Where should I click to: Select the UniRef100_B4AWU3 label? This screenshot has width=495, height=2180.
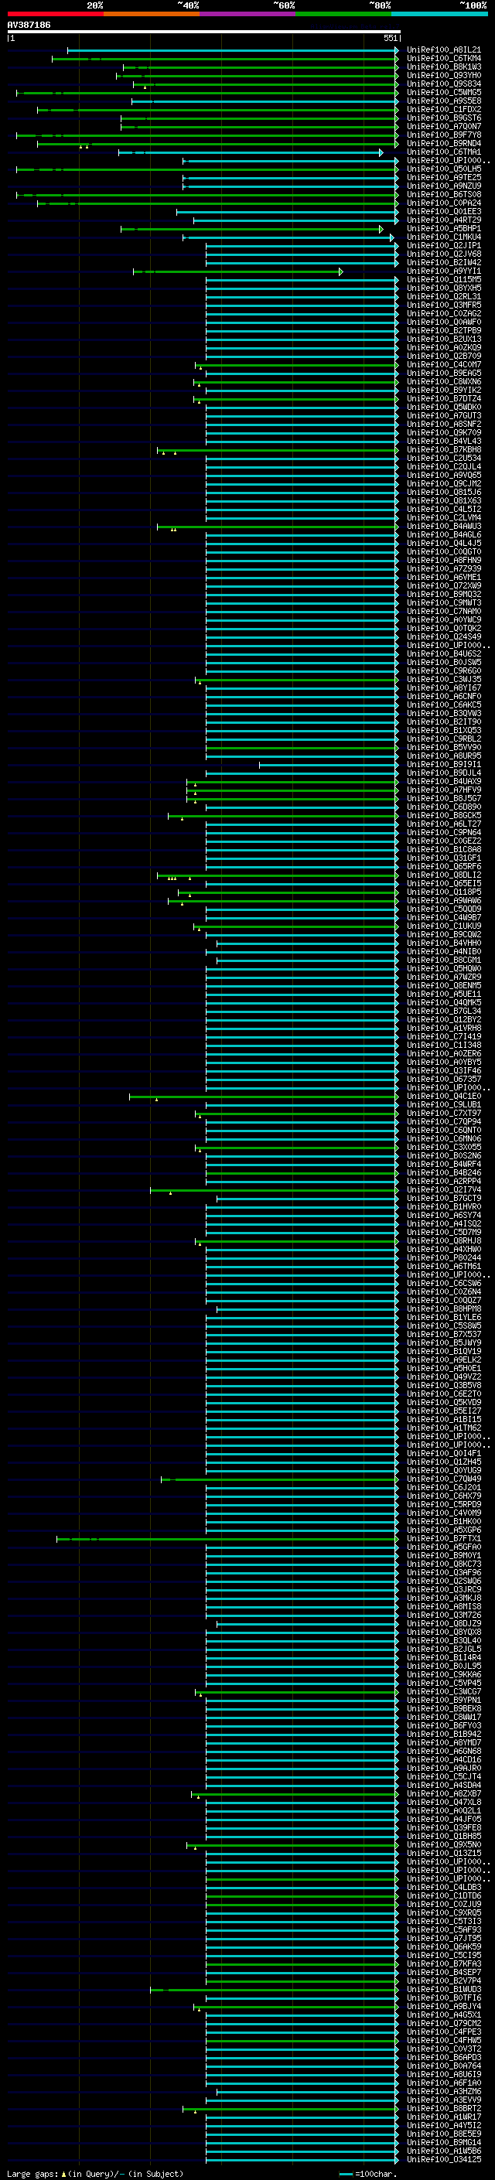pyautogui.click(x=443, y=527)
